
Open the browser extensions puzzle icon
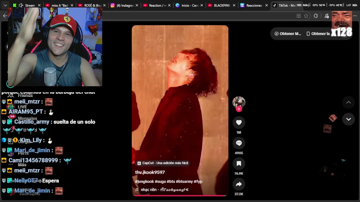[x=316, y=16]
